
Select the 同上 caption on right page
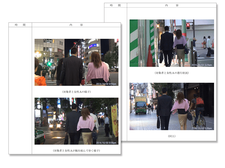click(172, 136)
